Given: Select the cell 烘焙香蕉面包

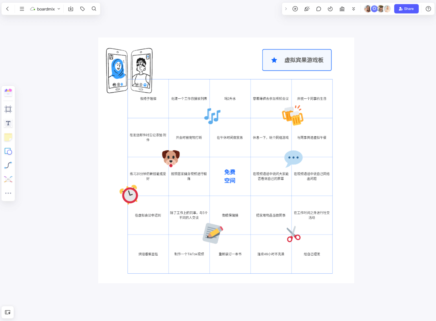Looking at the screenshot, I should (148, 254).
